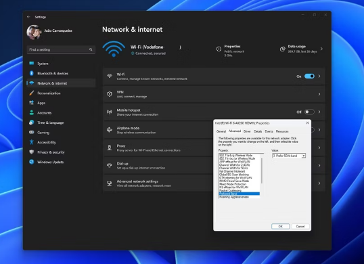Go back with the Settings back arrow
The width and height of the screenshot is (364, 264).
click(x=28, y=17)
